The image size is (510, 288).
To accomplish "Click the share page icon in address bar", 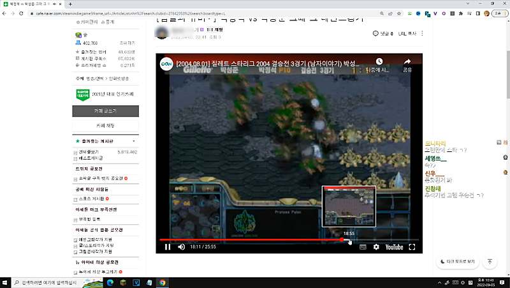I will pos(390,13).
